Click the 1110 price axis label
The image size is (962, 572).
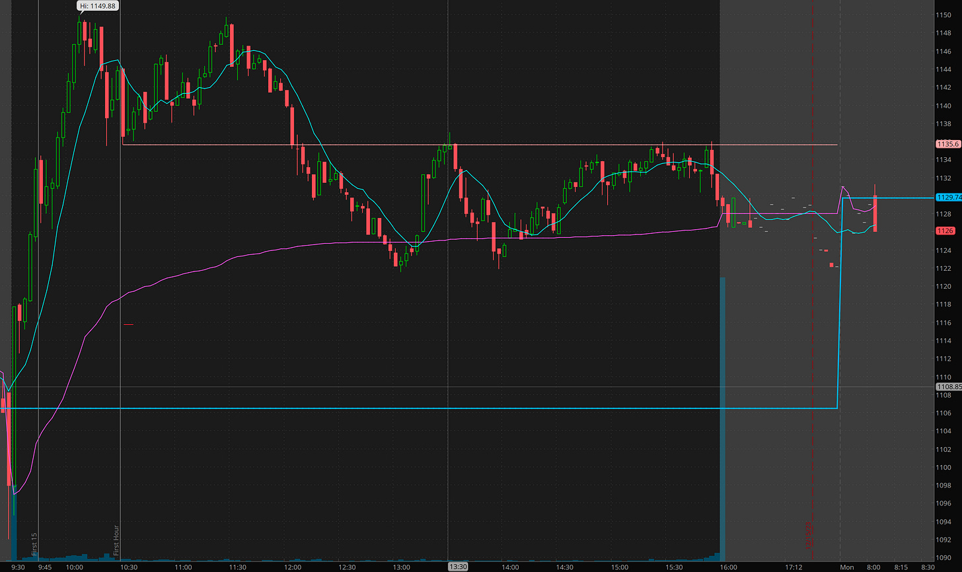943,376
